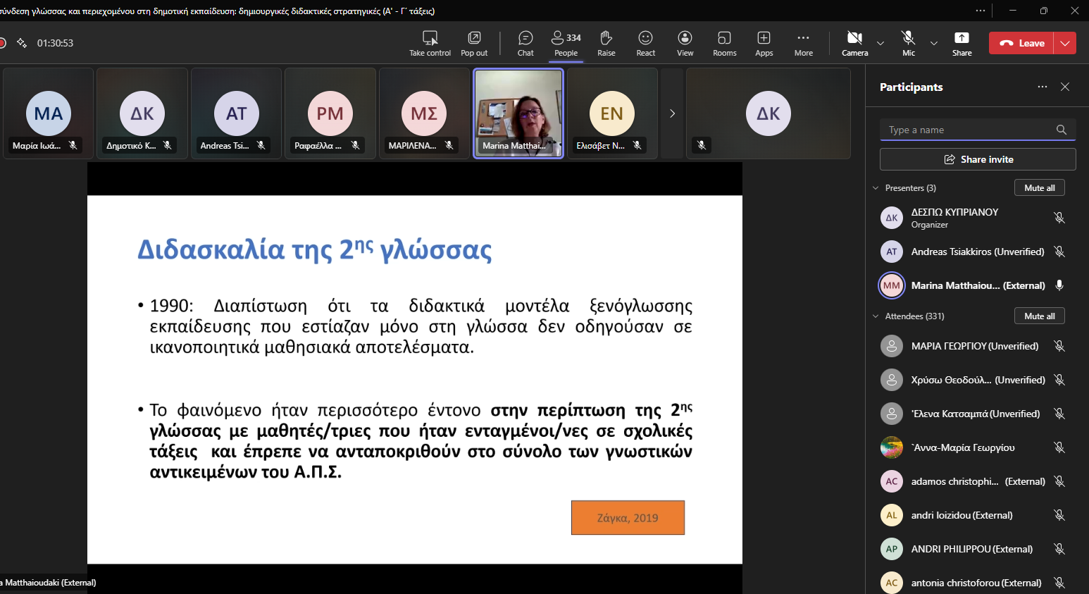Unmute the Mic

pos(909,43)
